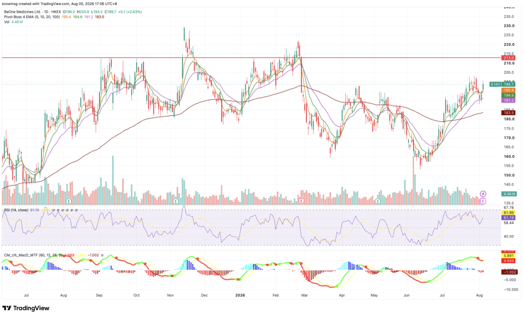The image size is (524, 315).
Task: Click the Sep label on time axis
Action: coord(99,295)
